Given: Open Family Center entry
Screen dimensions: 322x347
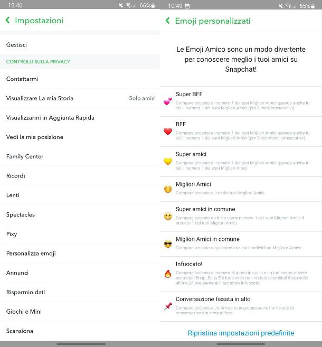Looking at the screenshot, I should point(80,156).
